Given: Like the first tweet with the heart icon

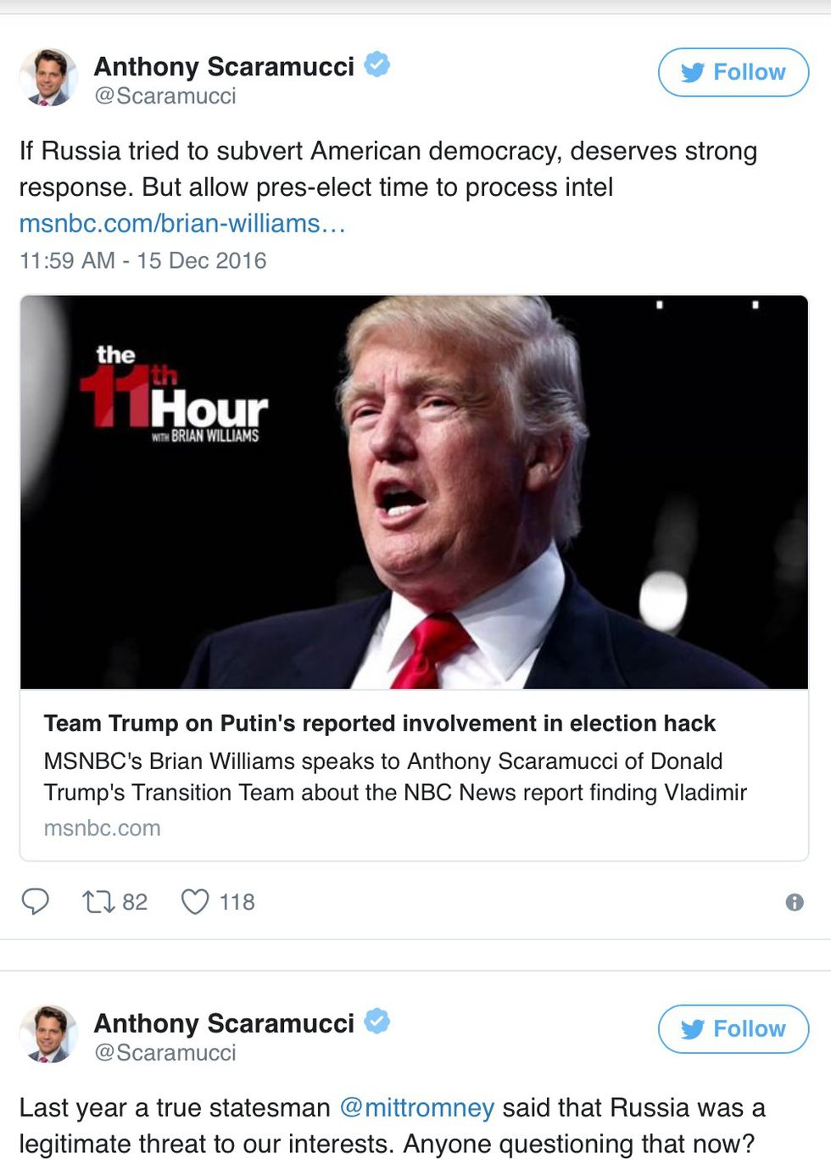Looking at the screenshot, I should [195, 901].
